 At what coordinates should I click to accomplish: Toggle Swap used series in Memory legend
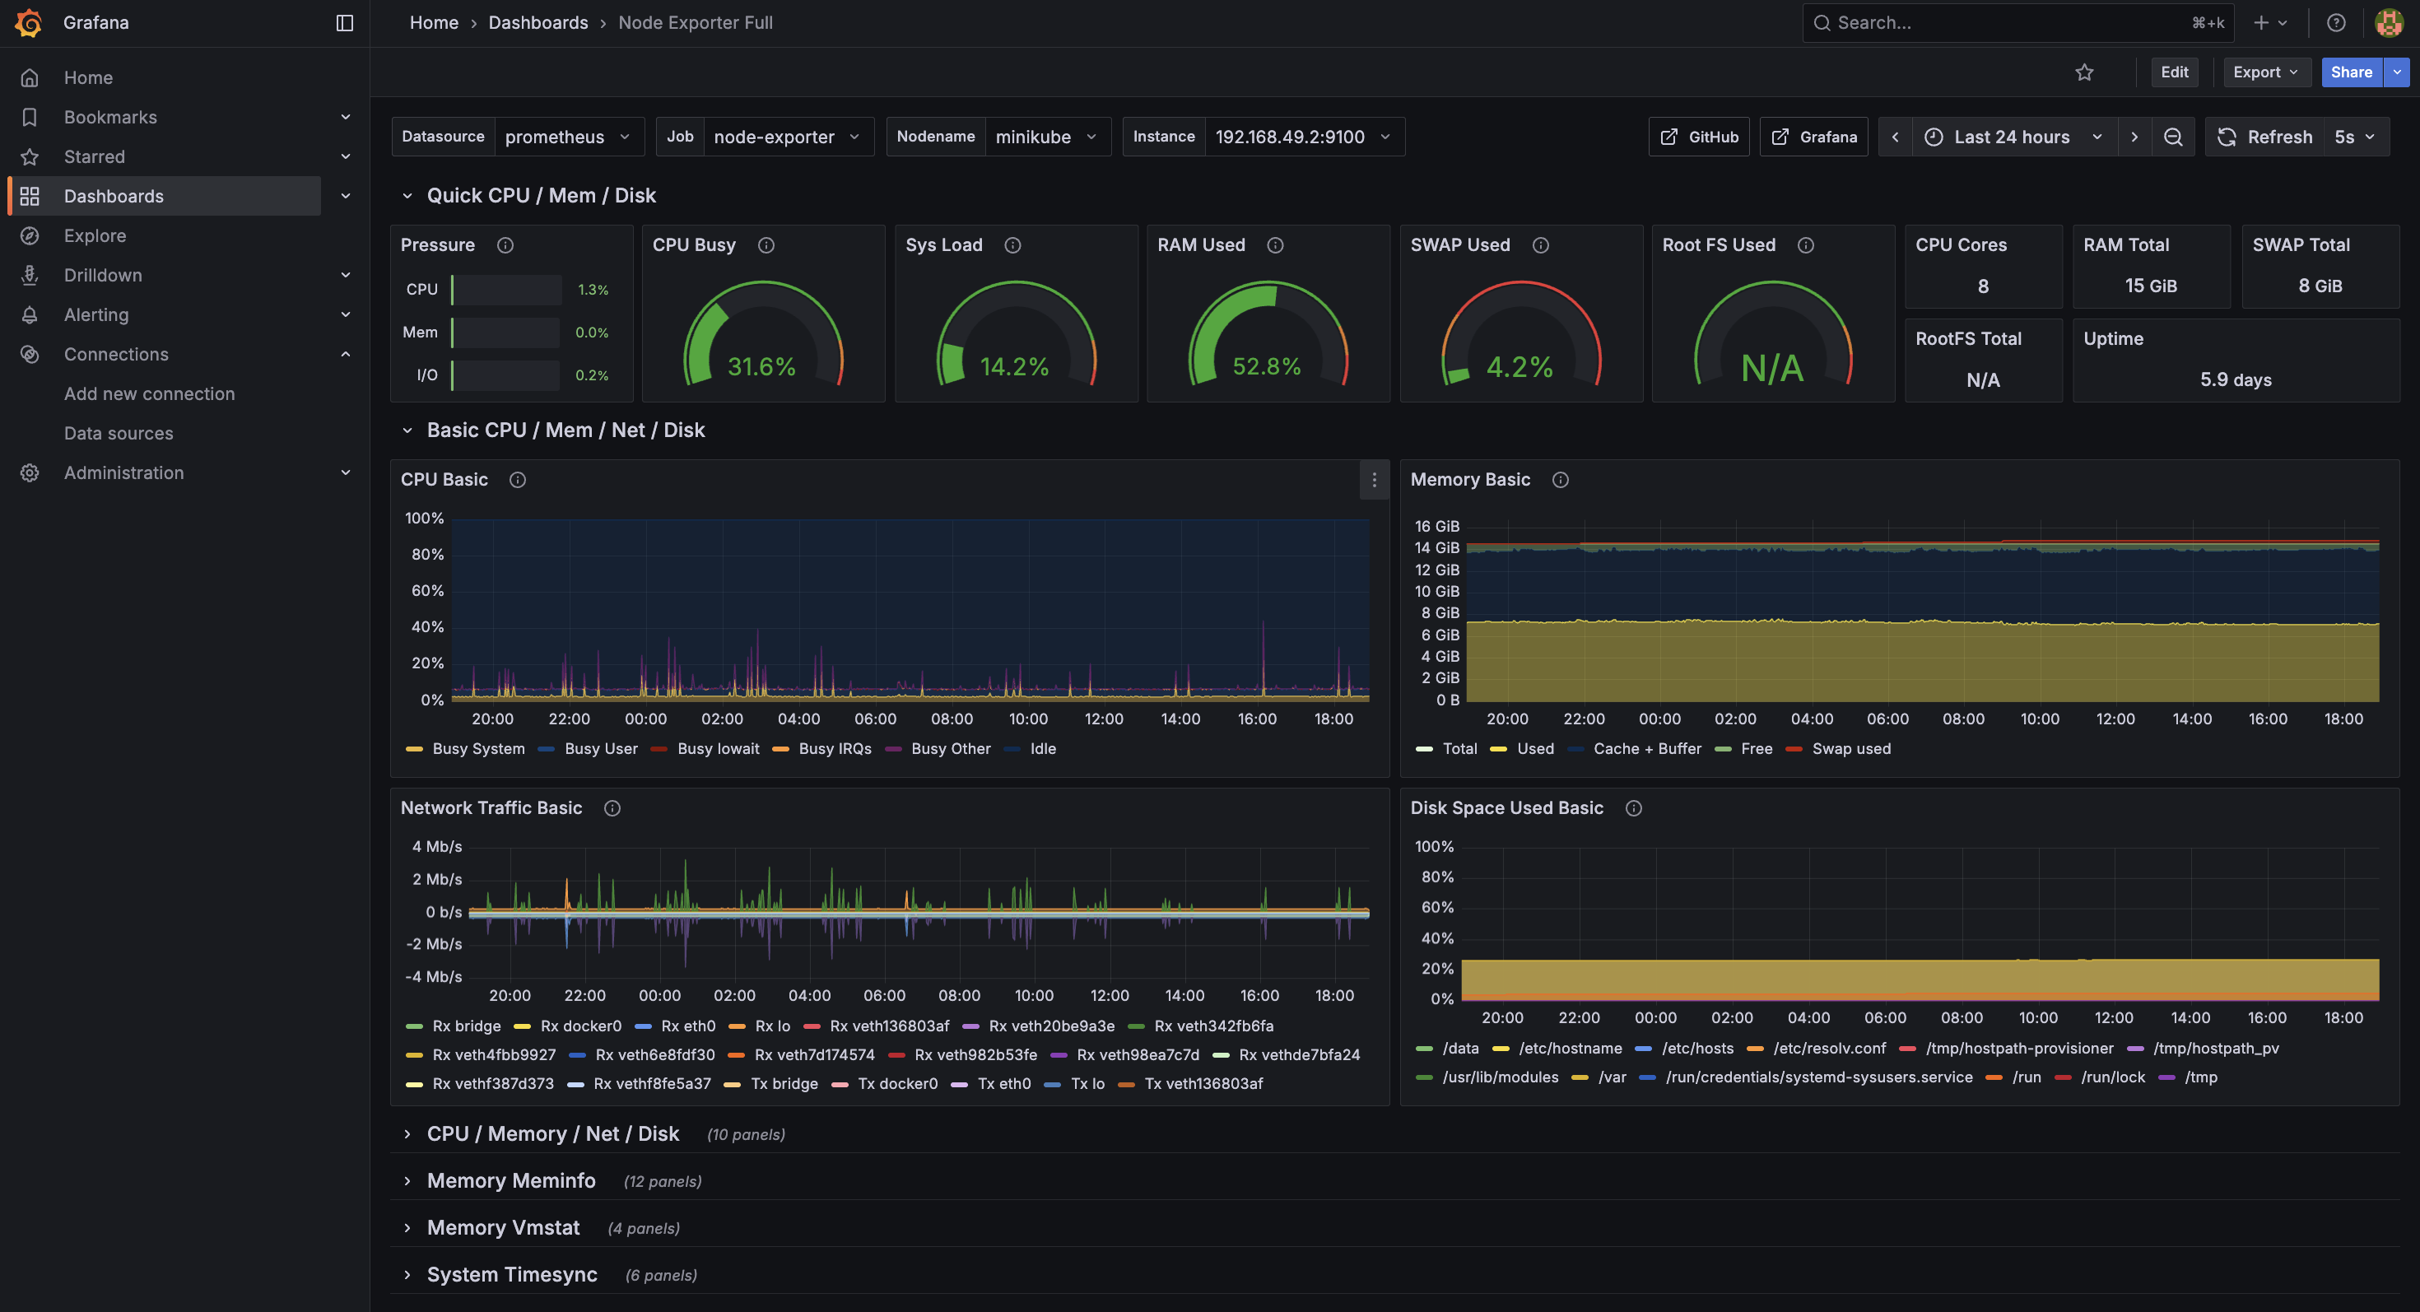pyautogui.click(x=1850, y=748)
